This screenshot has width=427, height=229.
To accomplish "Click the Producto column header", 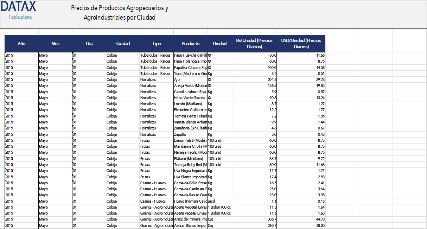I will [190, 43].
